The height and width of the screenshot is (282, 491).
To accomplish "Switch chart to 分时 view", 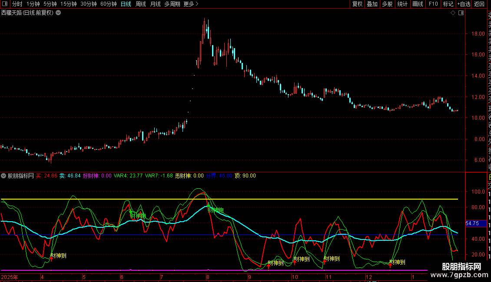I will (17, 4).
